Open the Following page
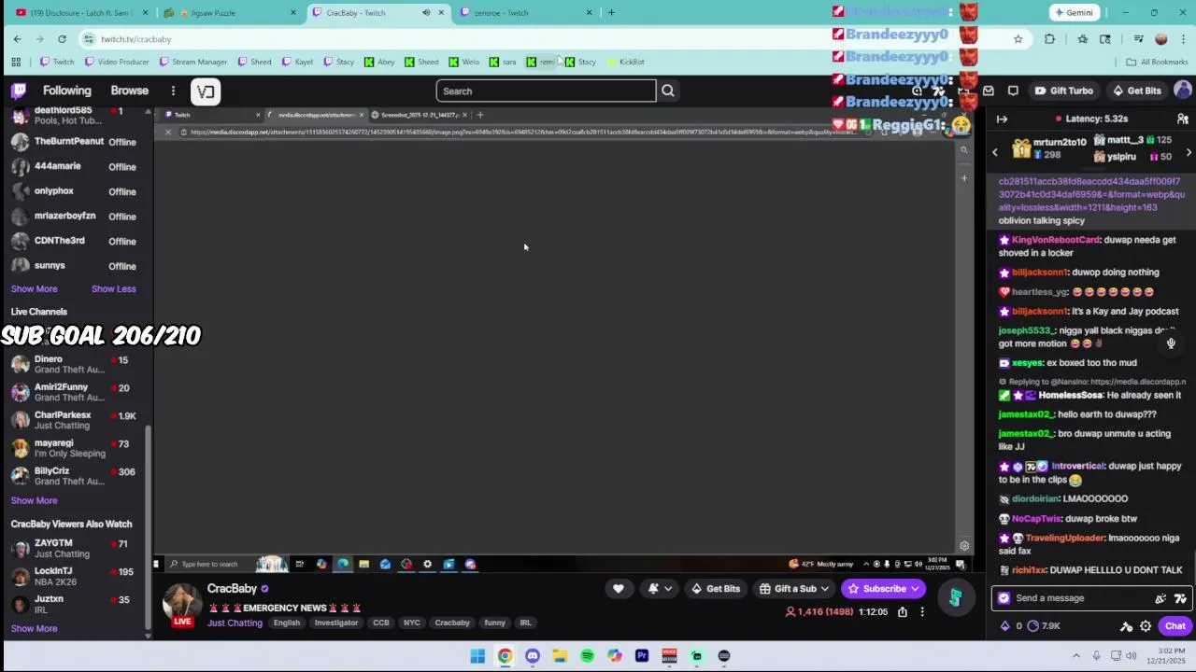The image size is (1196, 672). point(67,91)
